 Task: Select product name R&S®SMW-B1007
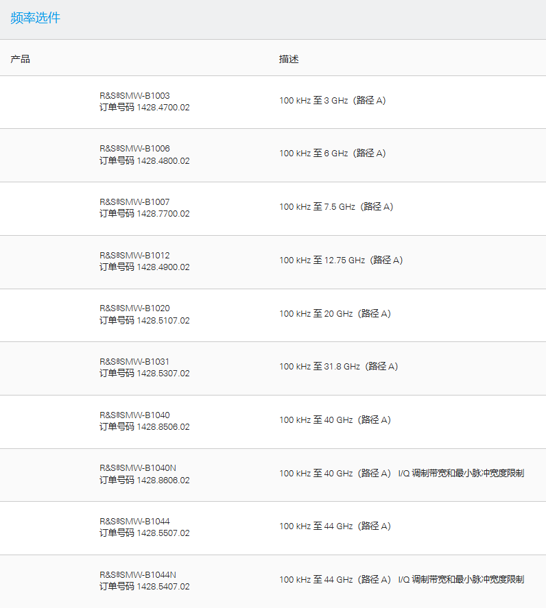[134, 202]
